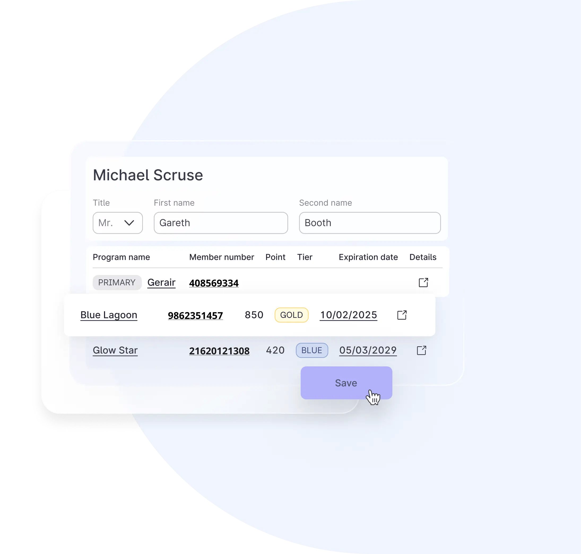Select the First name input field
The height and width of the screenshot is (554, 581).
coord(220,223)
